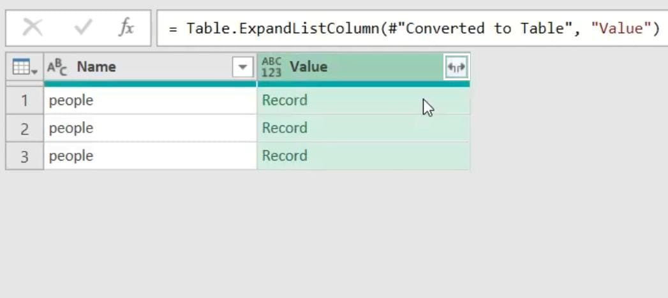Select the Value column header

(x=357, y=67)
